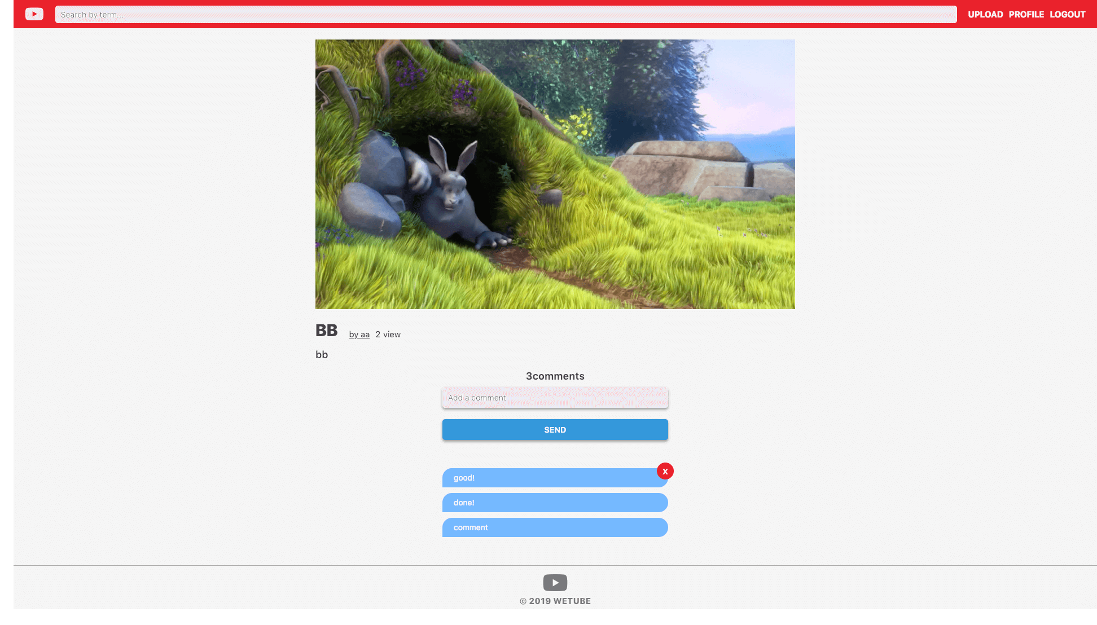Click the "bb" video description text

pyautogui.click(x=322, y=355)
